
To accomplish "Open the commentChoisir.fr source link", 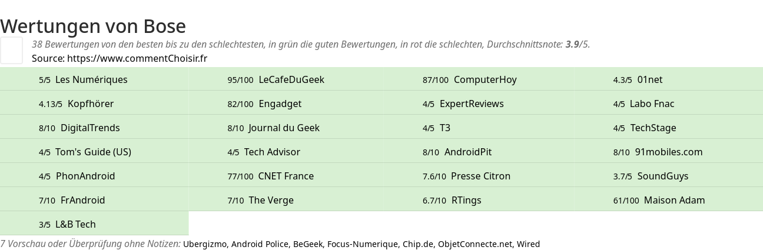I will tap(137, 58).
